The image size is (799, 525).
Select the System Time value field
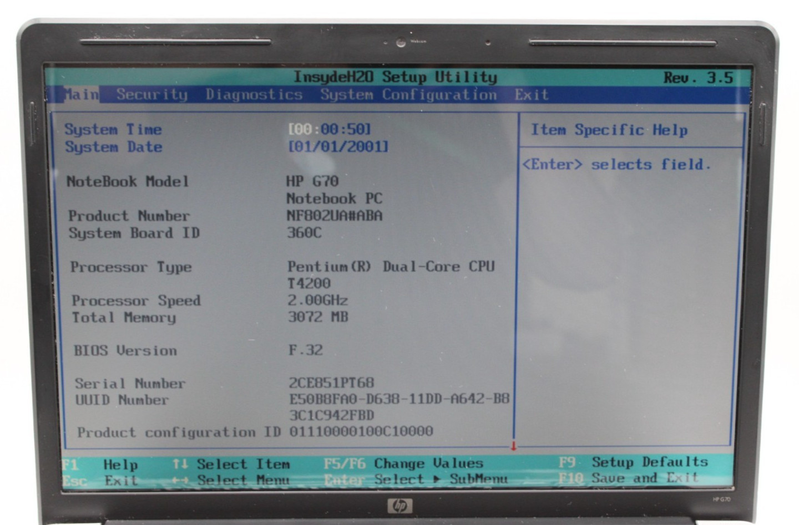[330, 129]
